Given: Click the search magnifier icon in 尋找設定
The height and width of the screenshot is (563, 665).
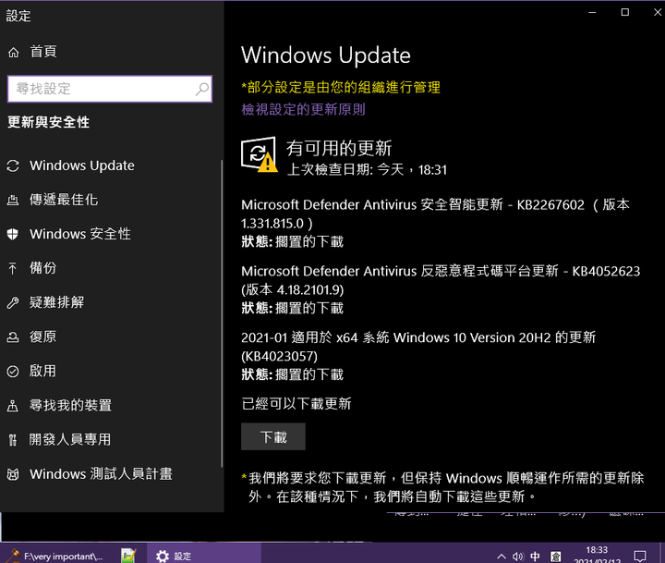Looking at the screenshot, I should 202,89.
